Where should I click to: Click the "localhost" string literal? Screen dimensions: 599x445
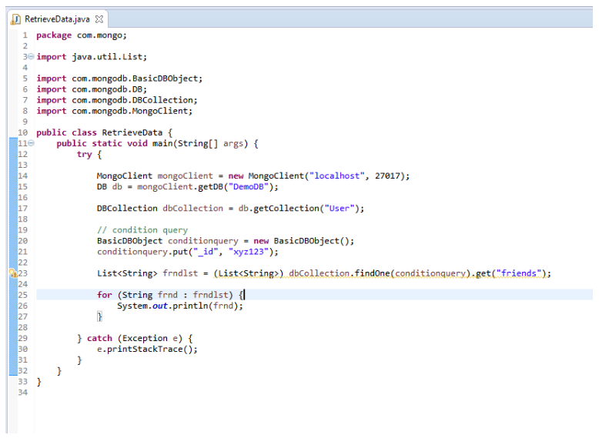[335, 176]
